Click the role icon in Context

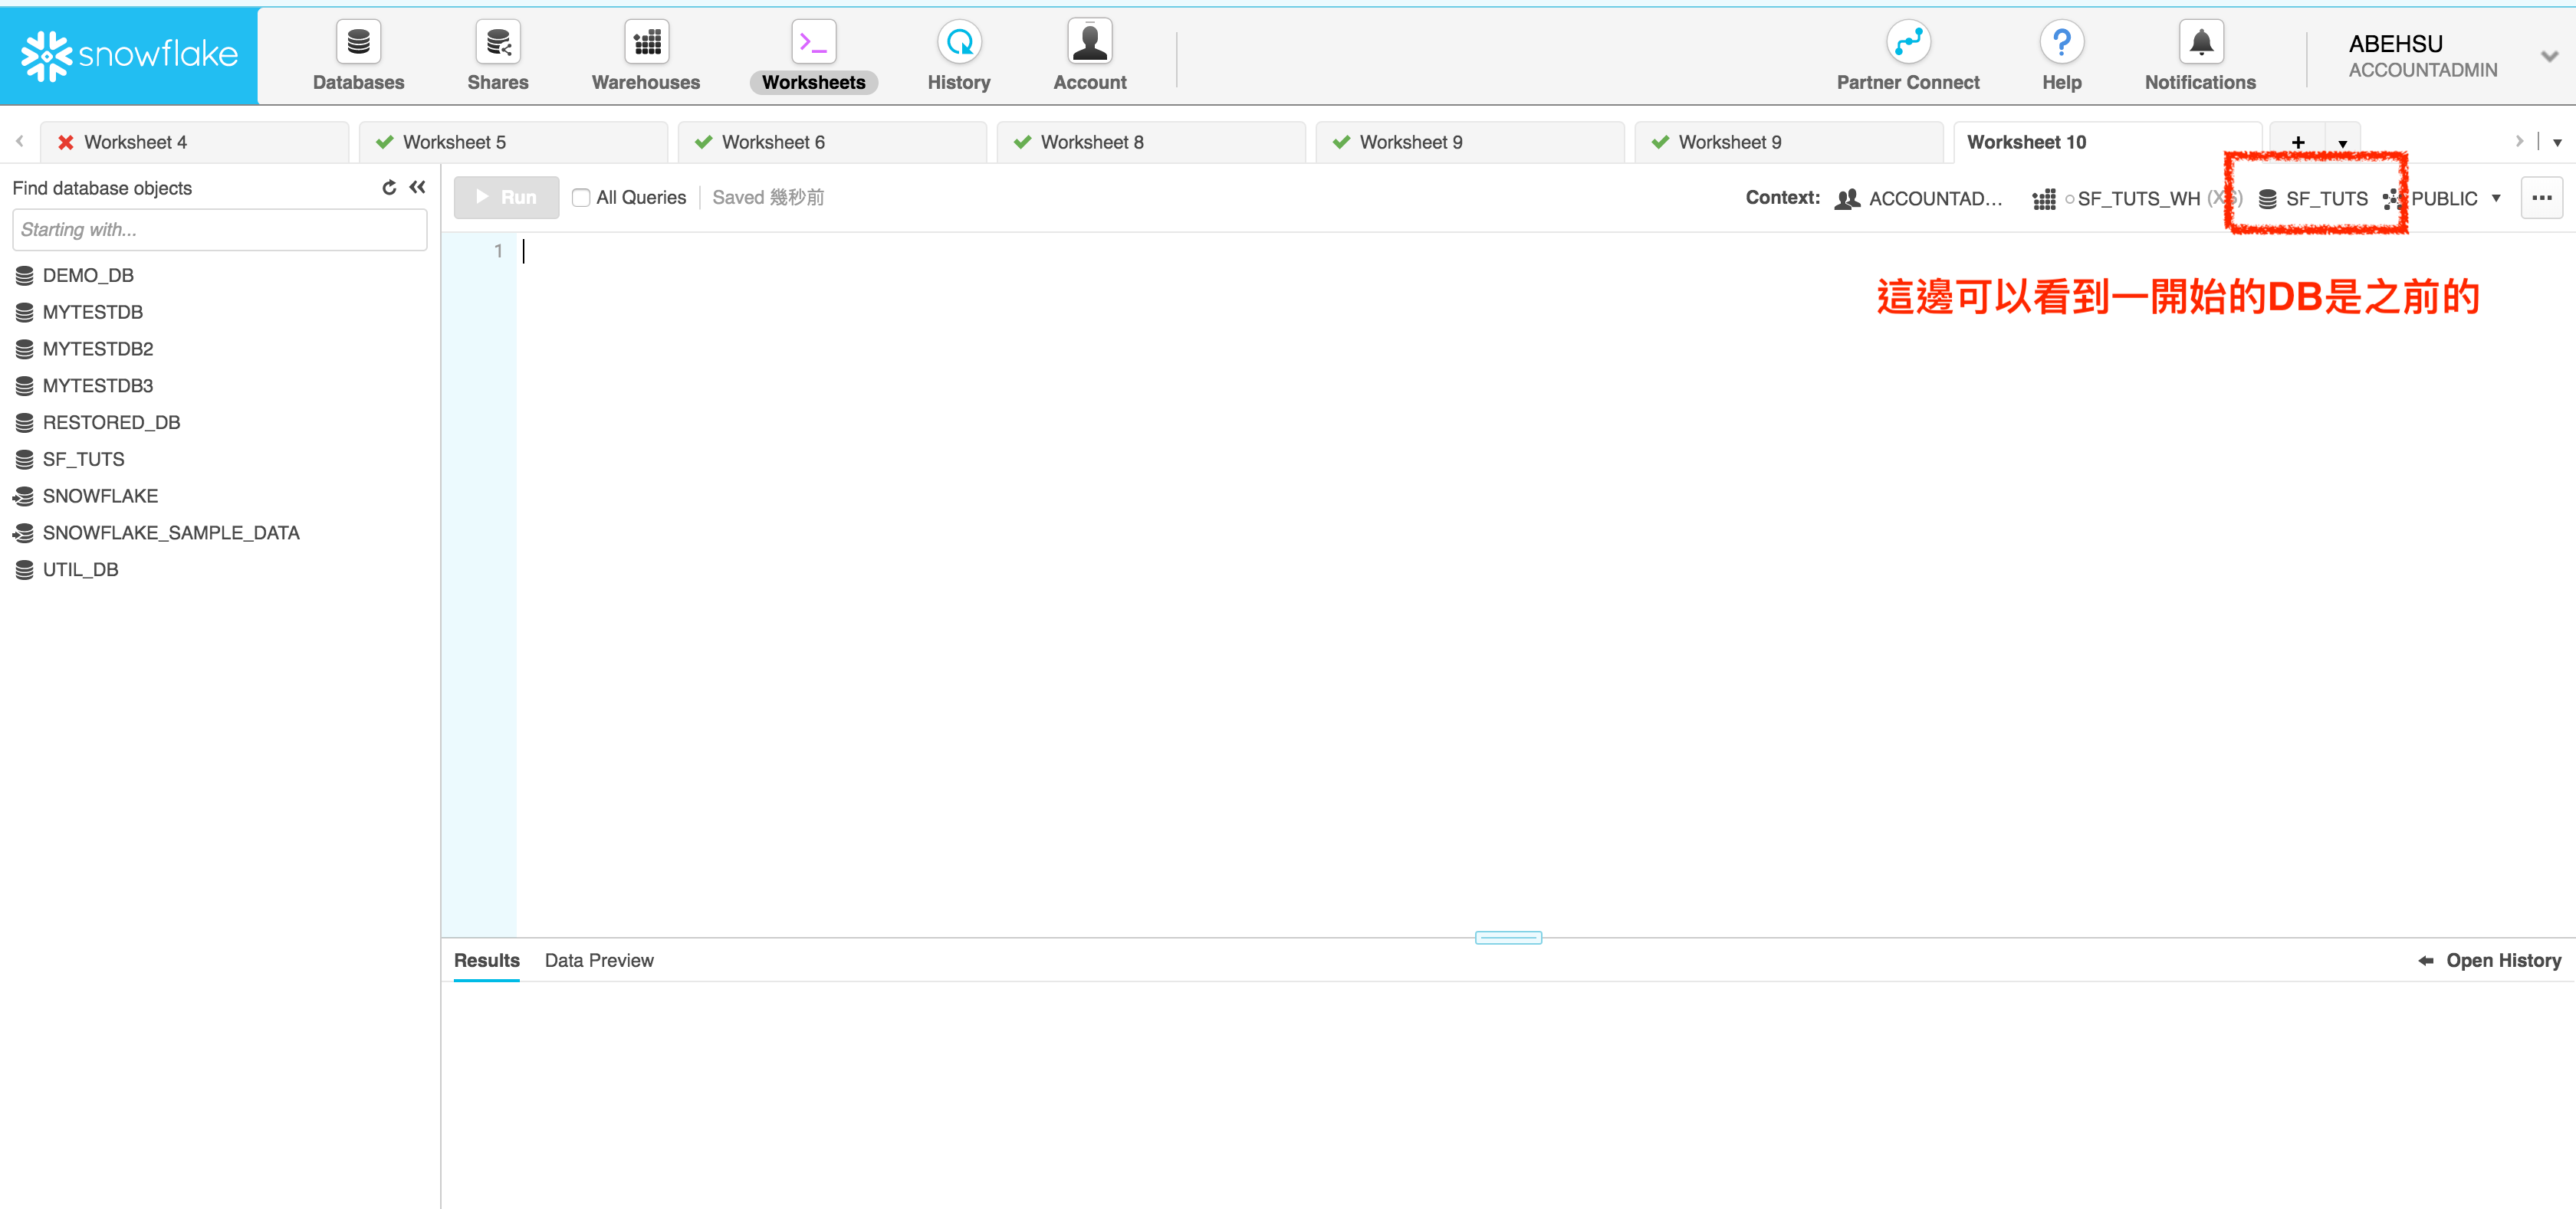click(x=1847, y=199)
